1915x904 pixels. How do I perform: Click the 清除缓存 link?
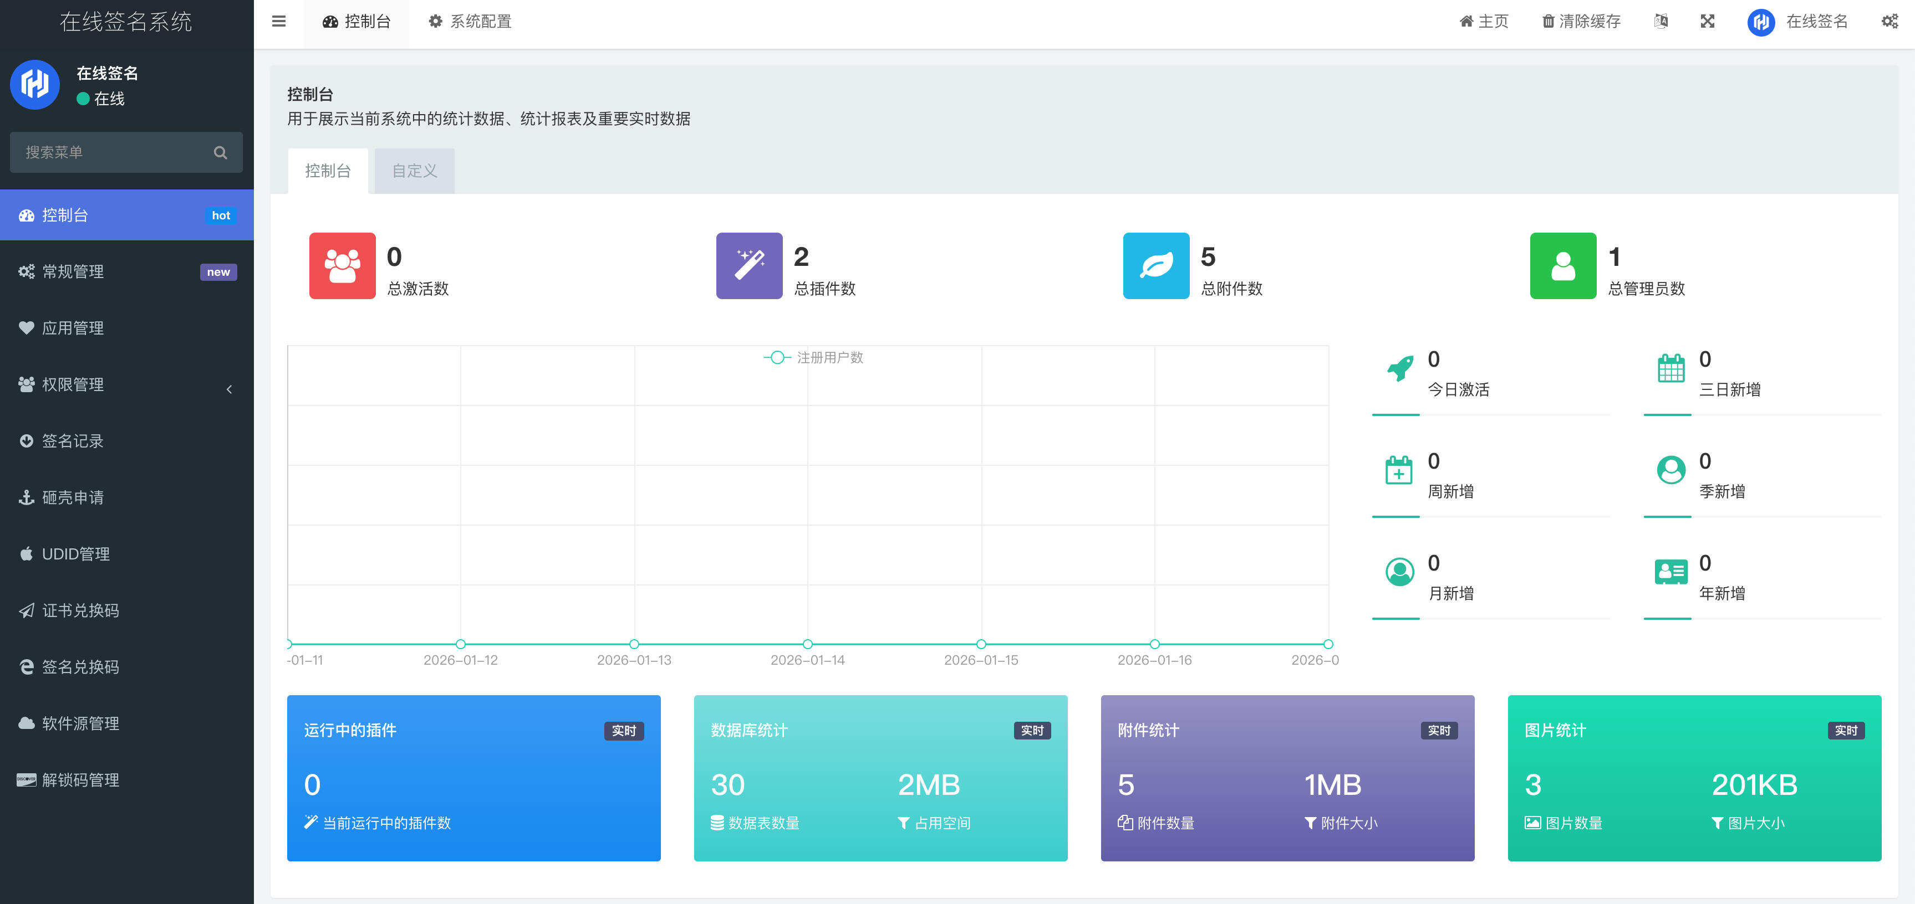[1581, 22]
